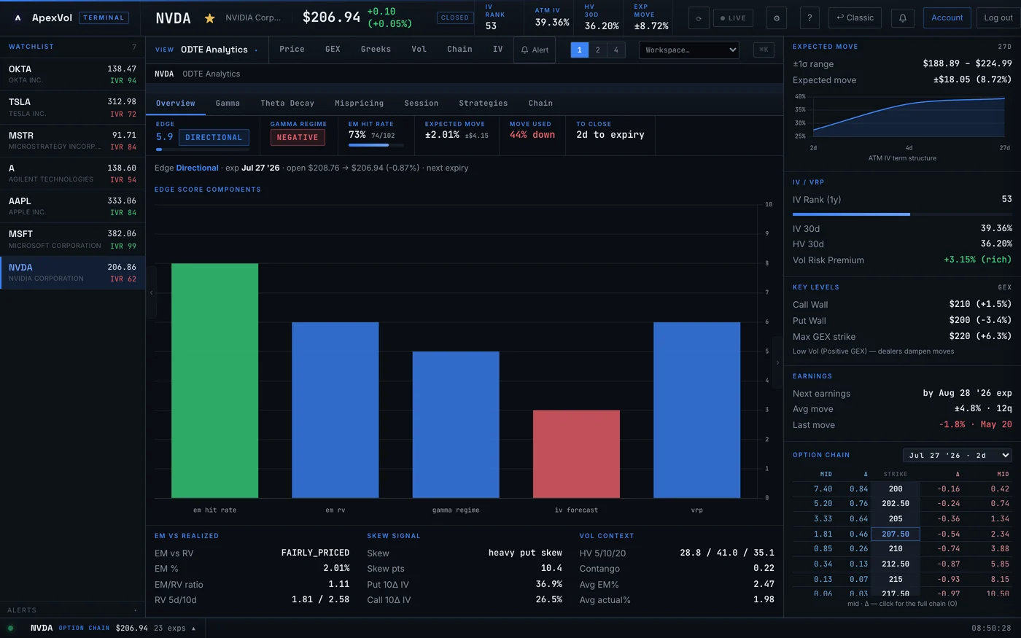
Task: Open top-level Chain tab
Action: click(x=459, y=49)
